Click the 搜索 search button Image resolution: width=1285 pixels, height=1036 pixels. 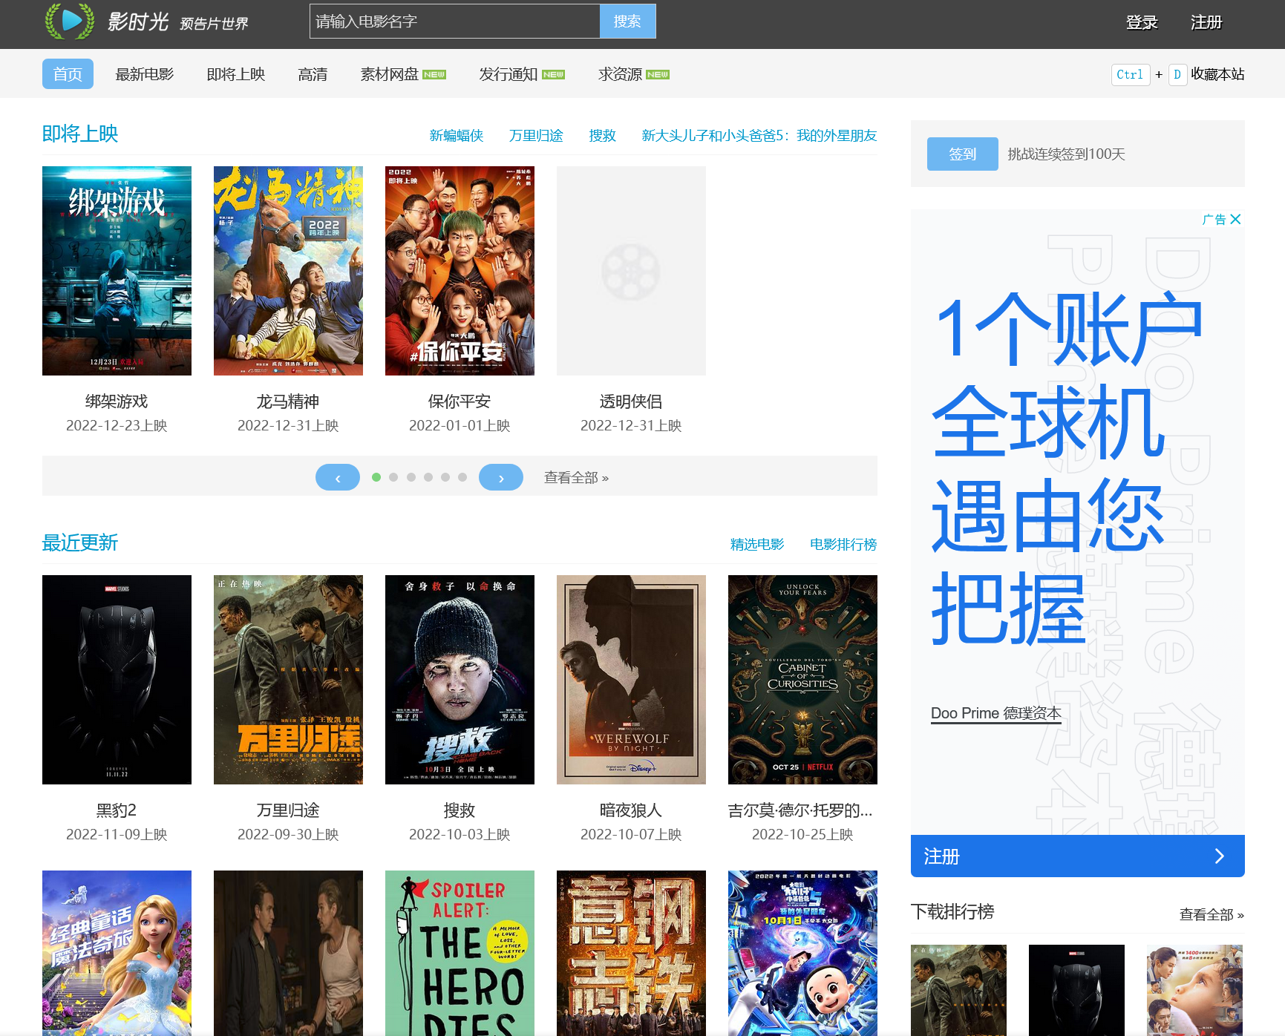627,21
